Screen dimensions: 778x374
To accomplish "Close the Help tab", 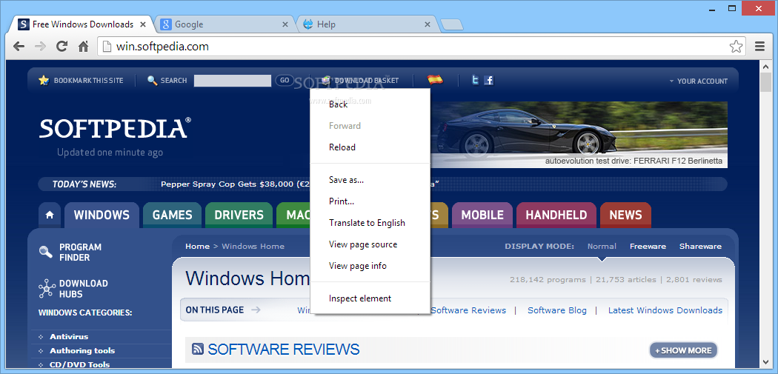I will click(x=428, y=24).
